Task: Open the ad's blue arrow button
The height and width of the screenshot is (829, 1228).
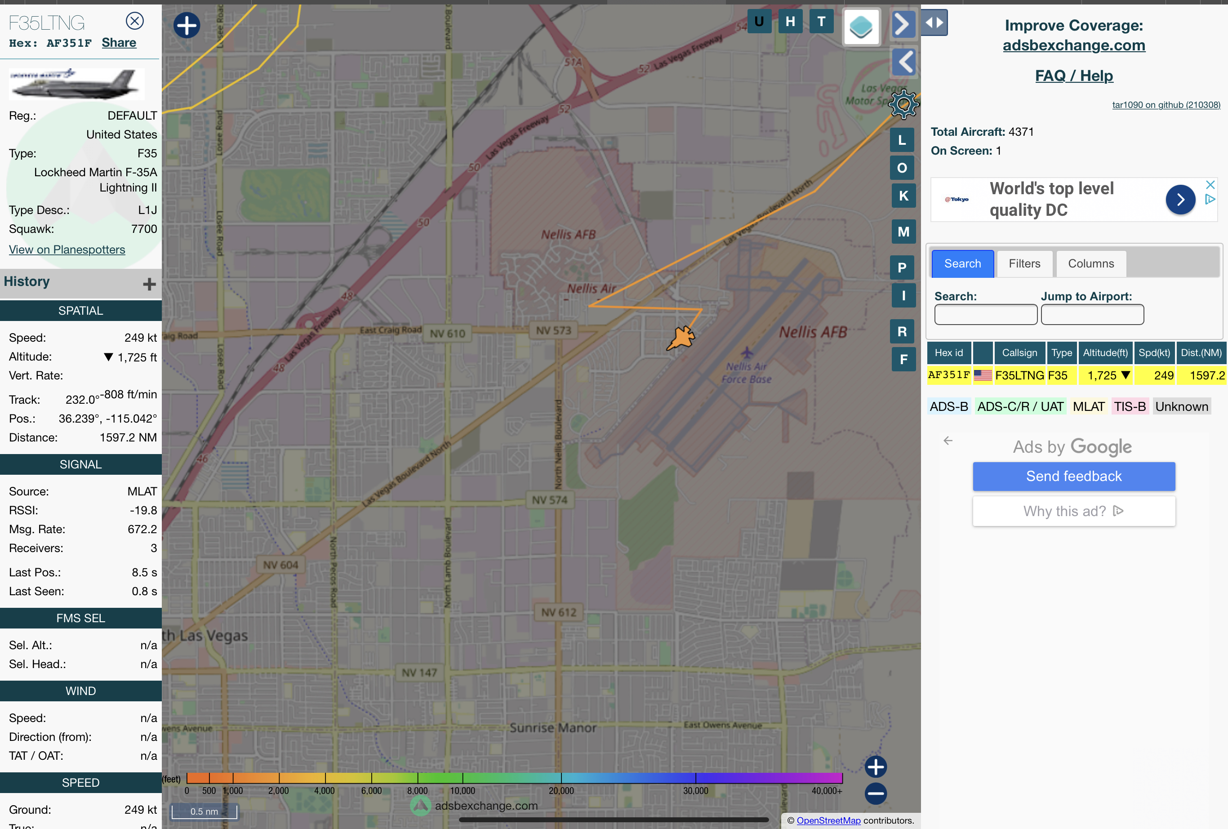Action: (x=1180, y=200)
